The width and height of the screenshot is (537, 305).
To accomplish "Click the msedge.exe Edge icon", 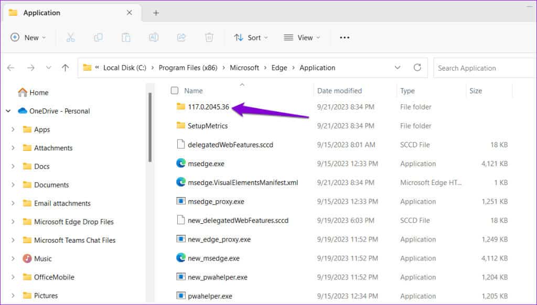I will click(x=181, y=164).
